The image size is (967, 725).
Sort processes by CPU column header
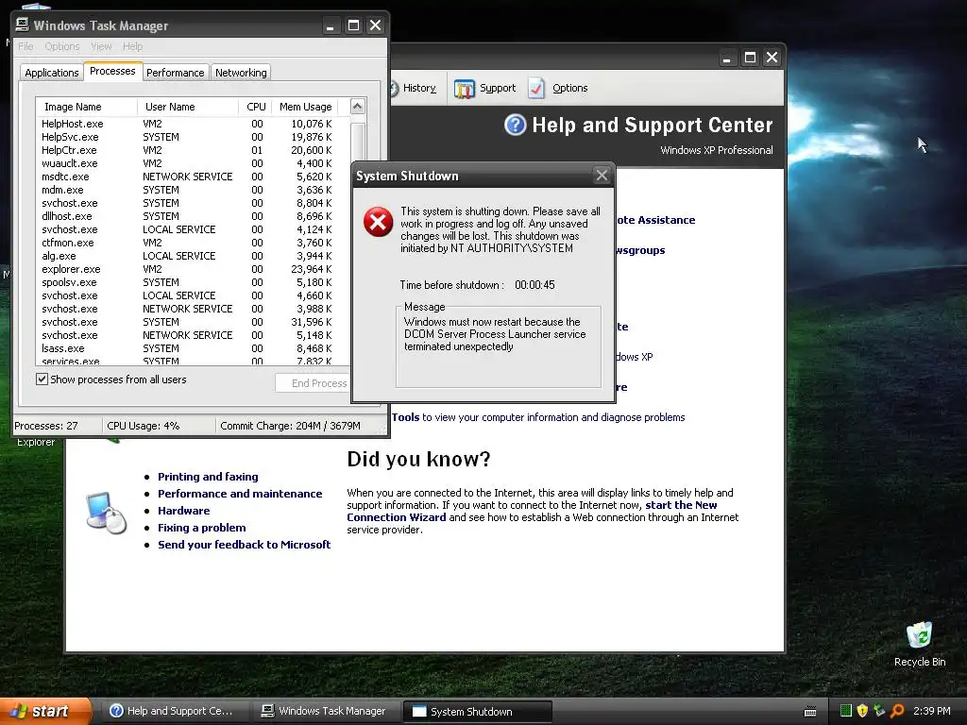coord(255,107)
